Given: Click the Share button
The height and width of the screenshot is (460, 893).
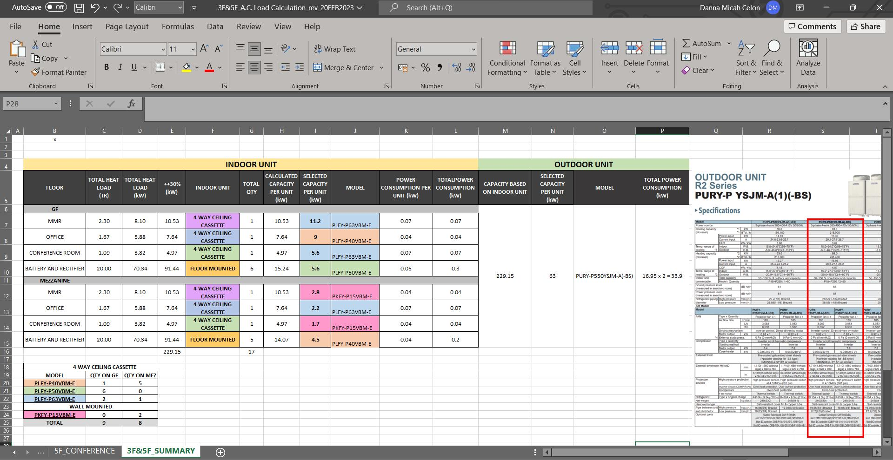Looking at the screenshot, I should click(866, 26).
